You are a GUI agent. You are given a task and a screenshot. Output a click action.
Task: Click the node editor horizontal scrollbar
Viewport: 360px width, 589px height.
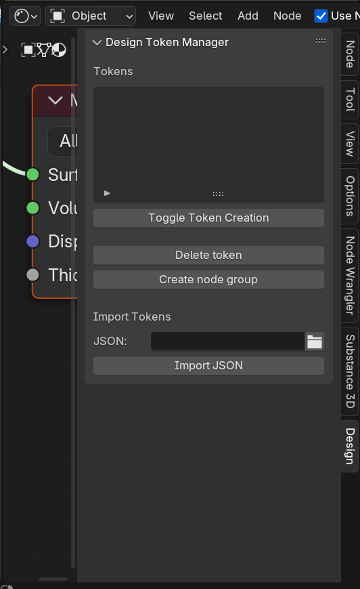[x=53, y=580]
